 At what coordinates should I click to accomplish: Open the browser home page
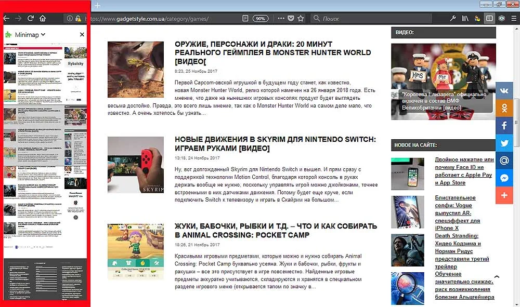point(43,19)
